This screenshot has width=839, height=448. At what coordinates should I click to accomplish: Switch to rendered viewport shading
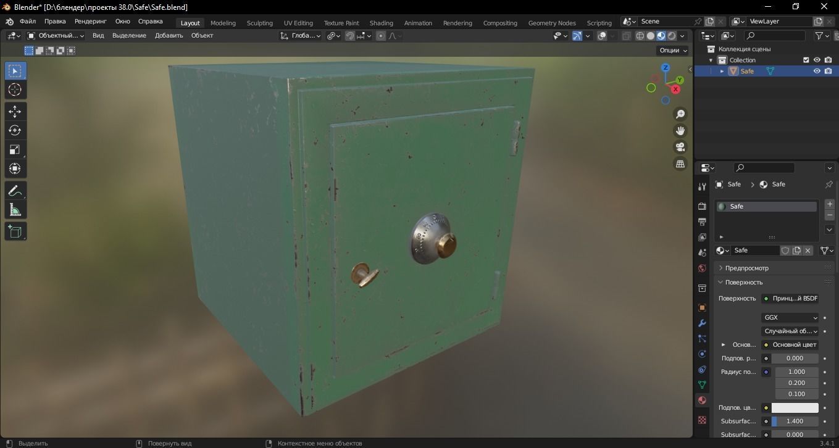coord(672,36)
